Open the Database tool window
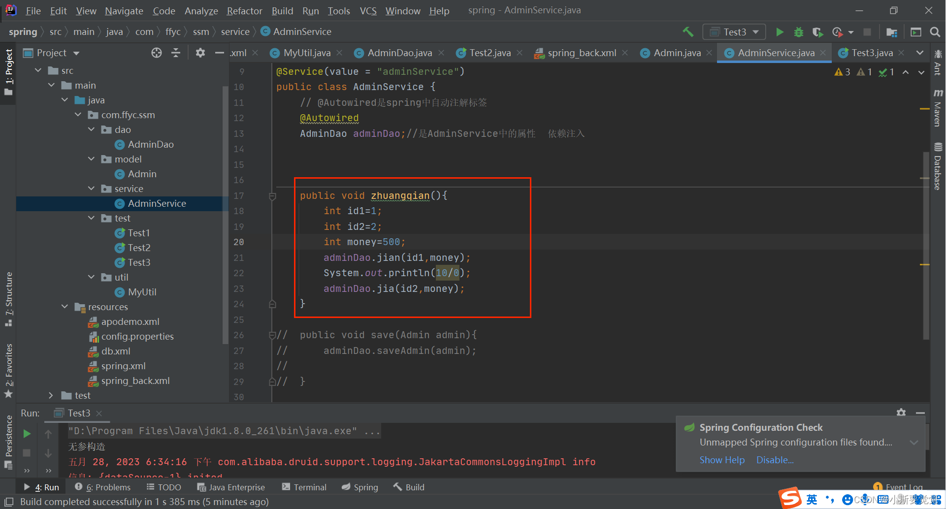 pos(938,166)
